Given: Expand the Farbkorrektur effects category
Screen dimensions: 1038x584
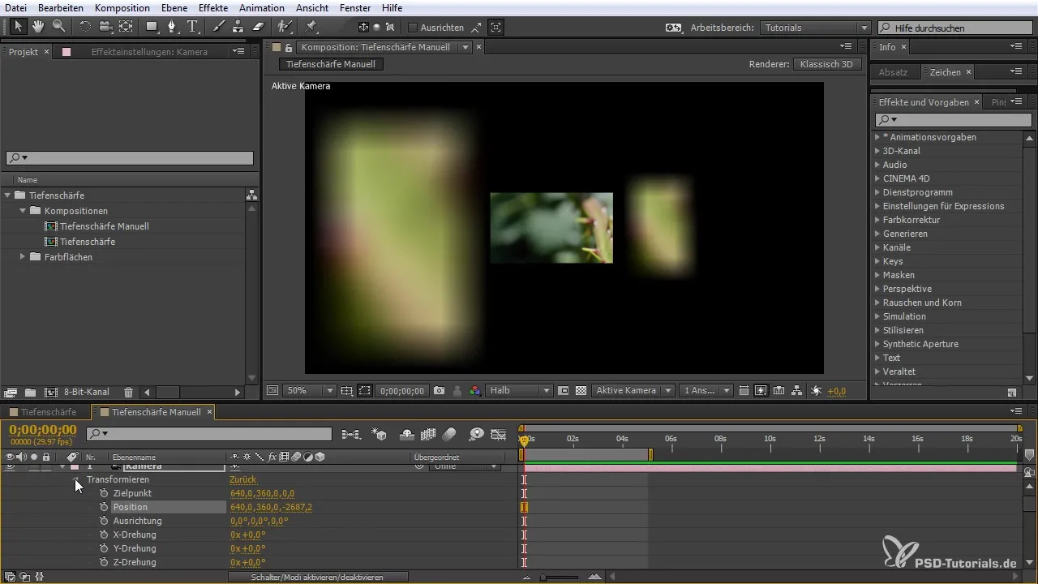Looking at the screenshot, I should [x=877, y=220].
